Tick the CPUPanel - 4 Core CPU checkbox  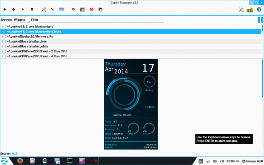point(4,56)
